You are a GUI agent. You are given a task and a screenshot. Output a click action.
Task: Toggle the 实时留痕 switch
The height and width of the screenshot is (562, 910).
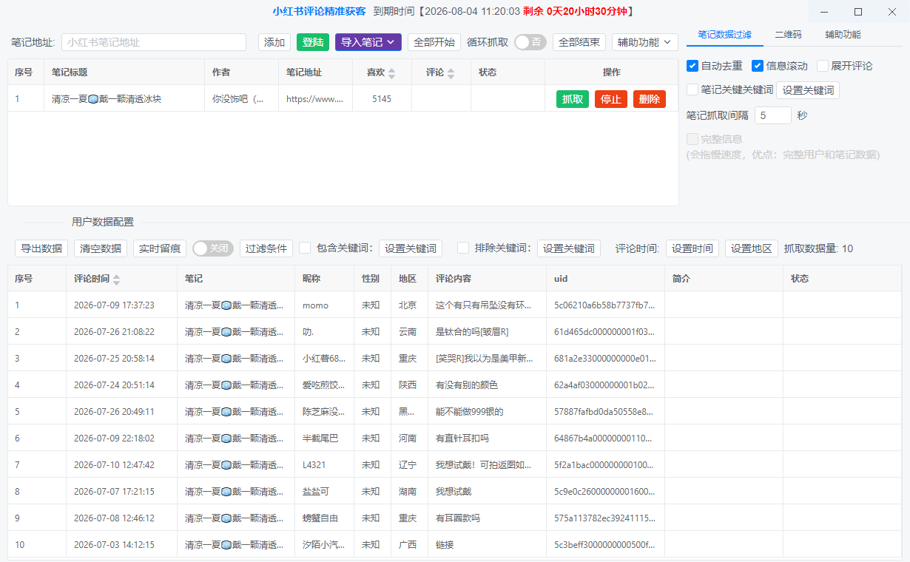(x=213, y=248)
